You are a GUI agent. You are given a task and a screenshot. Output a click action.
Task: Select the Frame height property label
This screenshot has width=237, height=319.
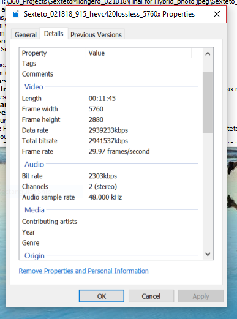click(x=41, y=119)
